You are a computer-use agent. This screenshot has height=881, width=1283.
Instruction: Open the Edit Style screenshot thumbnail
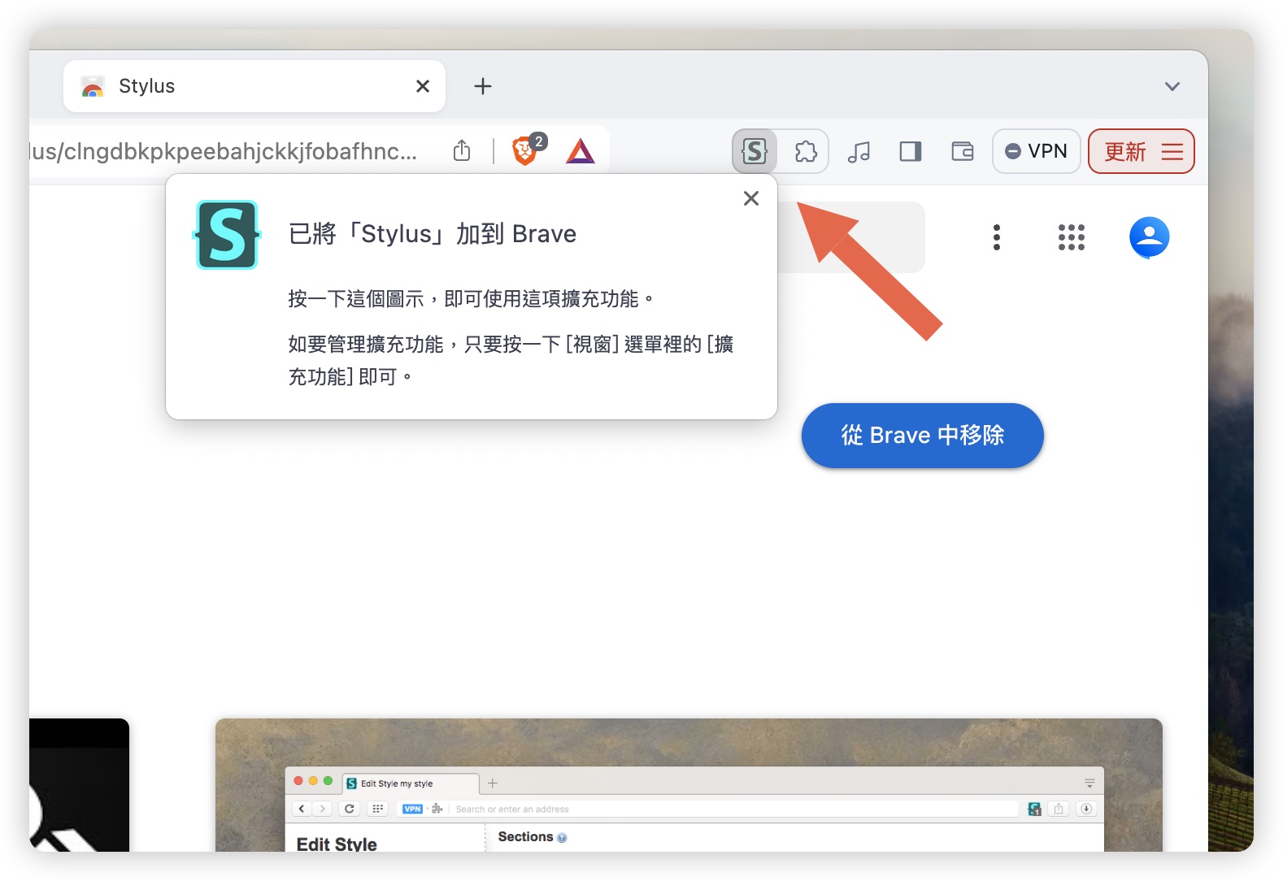coord(689,785)
